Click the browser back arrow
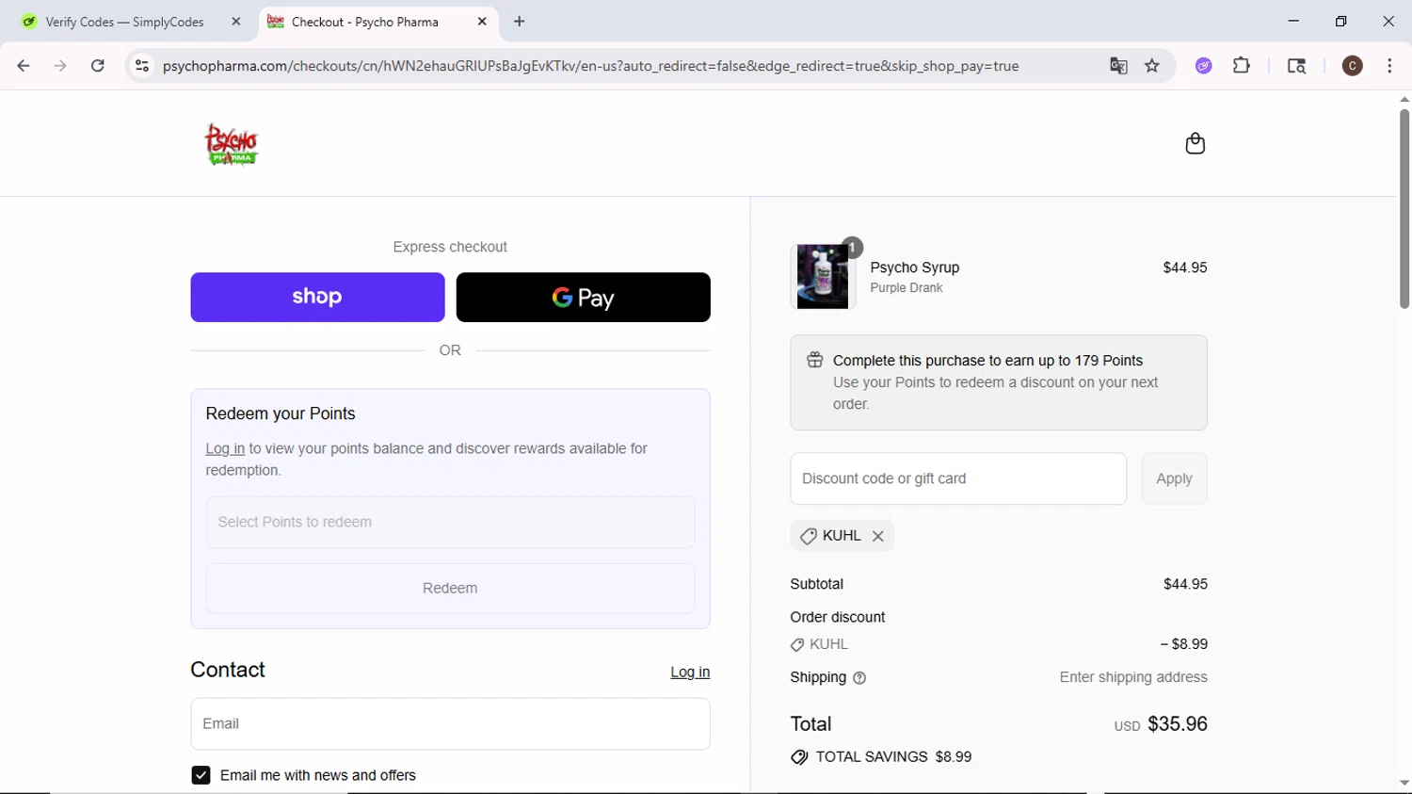This screenshot has width=1412, height=794. (x=24, y=66)
